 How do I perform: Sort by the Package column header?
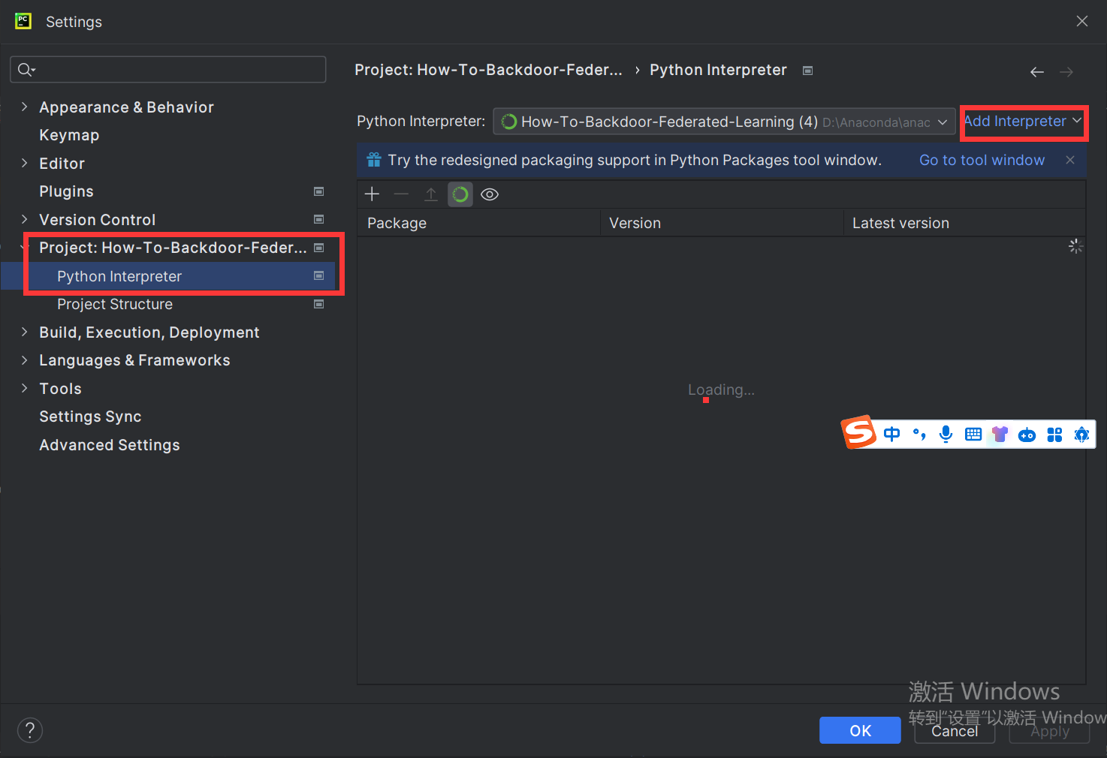point(479,223)
